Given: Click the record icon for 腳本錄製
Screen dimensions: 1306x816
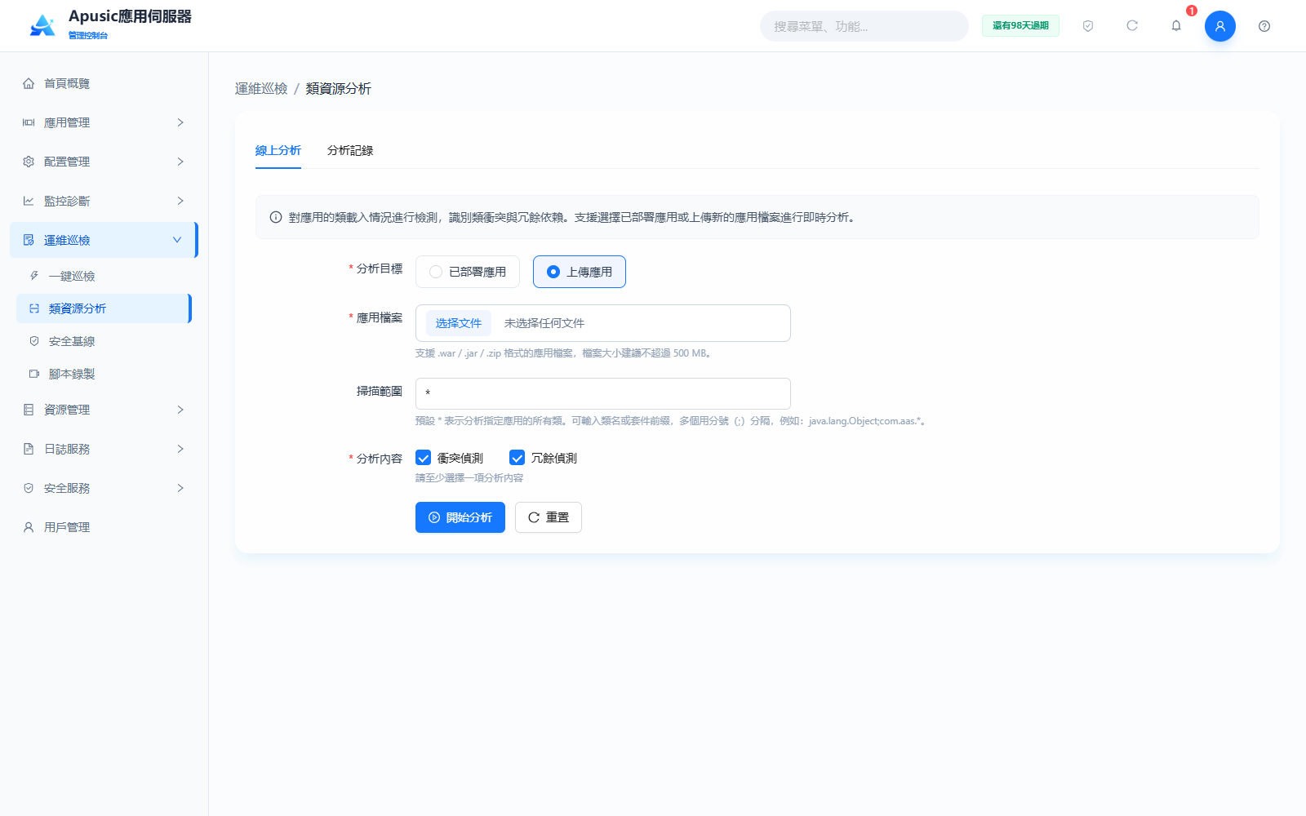Looking at the screenshot, I should (34, 374).
